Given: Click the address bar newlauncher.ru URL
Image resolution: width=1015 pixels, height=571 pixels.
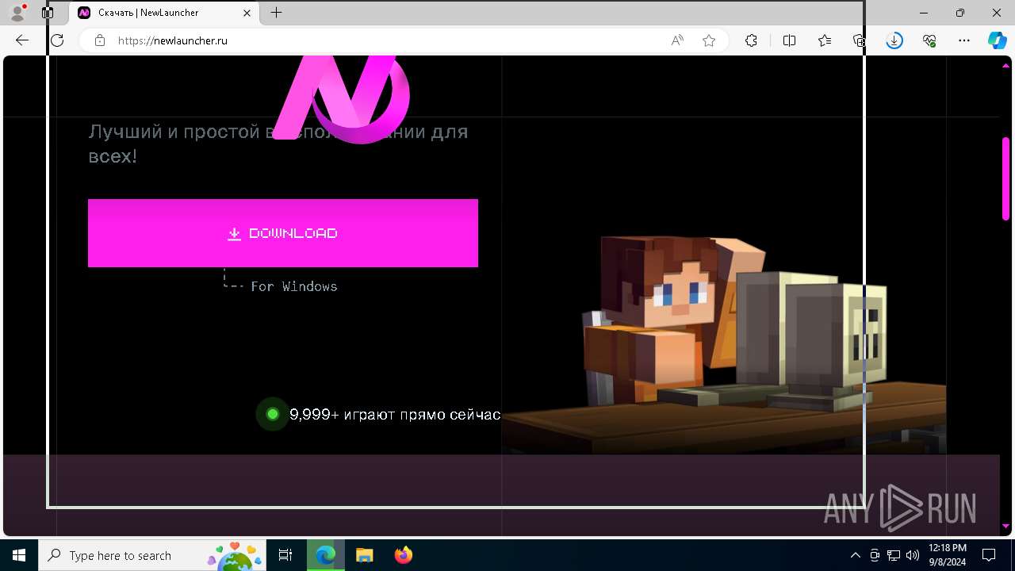Looking at the screenshot, I should [173, 40].
